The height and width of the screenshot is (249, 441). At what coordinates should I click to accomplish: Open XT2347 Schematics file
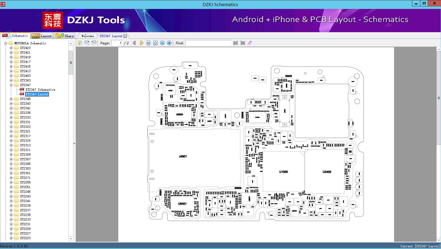(x=40, y=90)
